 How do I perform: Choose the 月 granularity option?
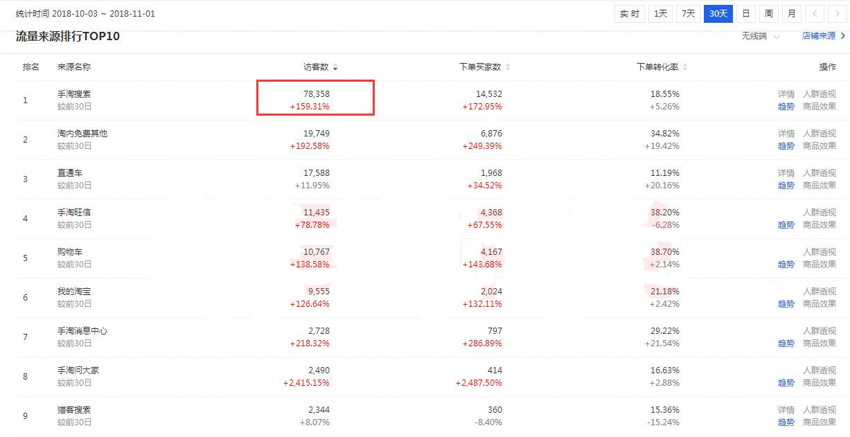point(791,14)
